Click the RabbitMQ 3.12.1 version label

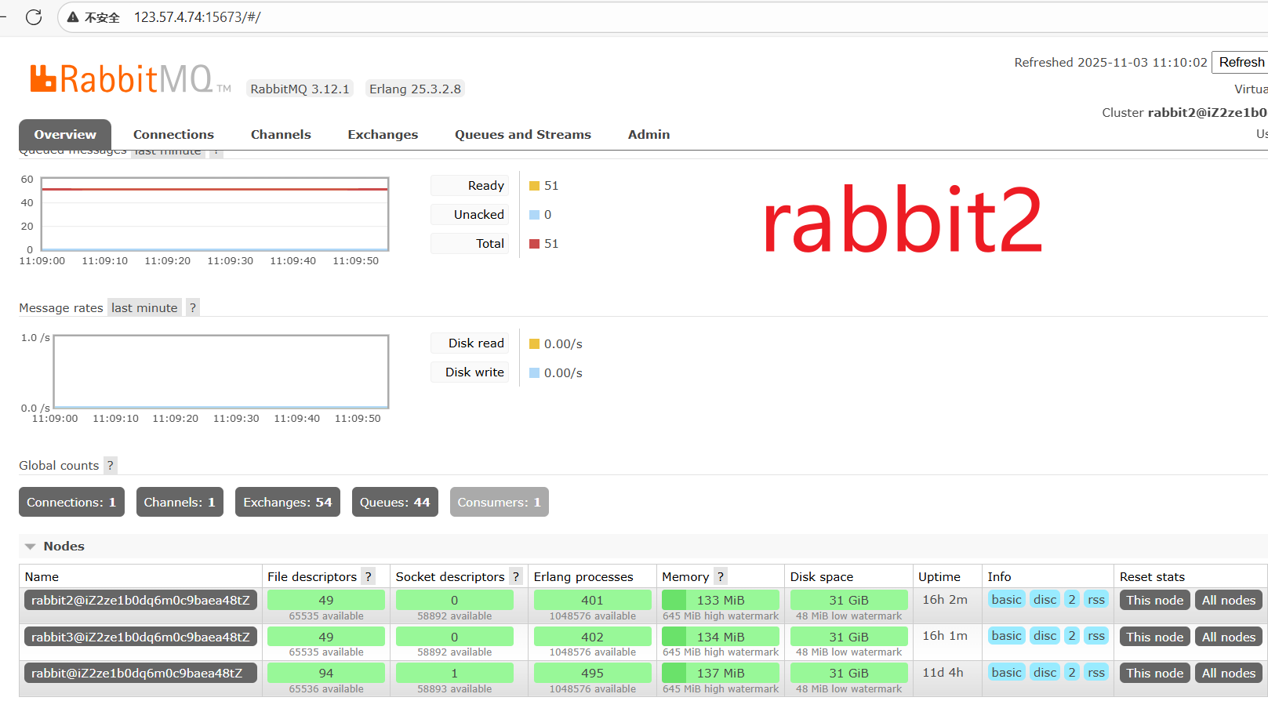[x=300, y=89]
